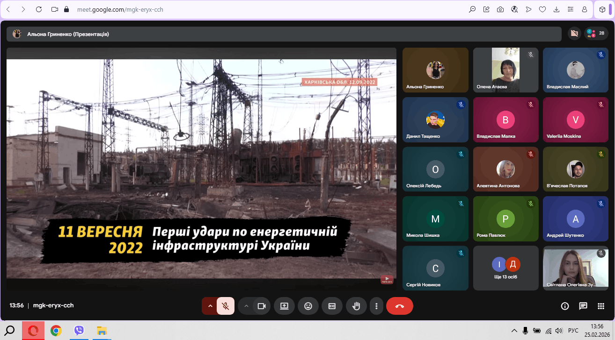
Task: Open the meeting details info icon
Action: 565,306
